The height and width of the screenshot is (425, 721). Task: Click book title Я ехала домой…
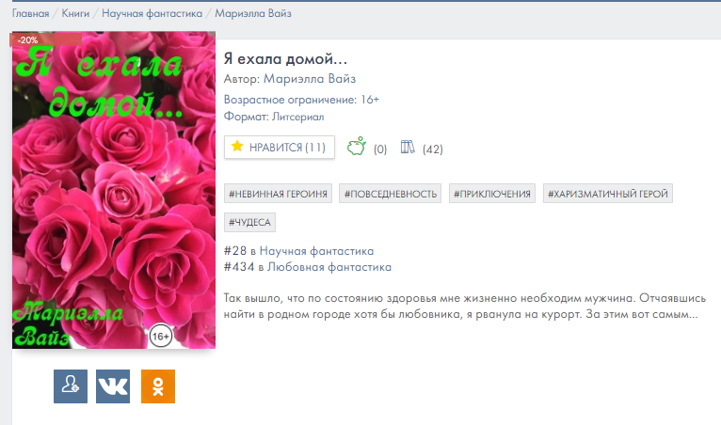(x=285, y=59)
